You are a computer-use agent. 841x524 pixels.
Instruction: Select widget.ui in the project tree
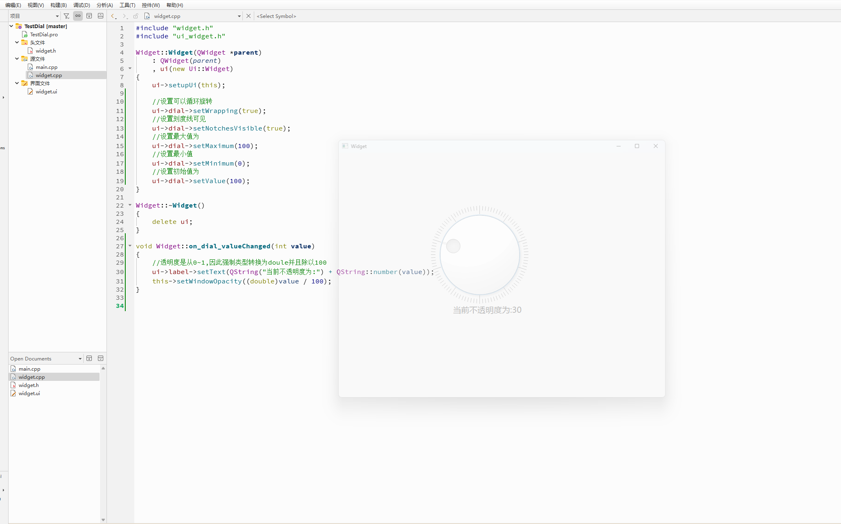[x=46, y=92]
